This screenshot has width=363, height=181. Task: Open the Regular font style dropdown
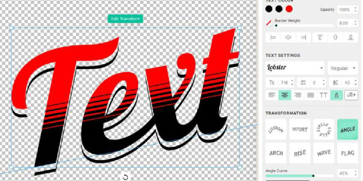(343, 68)
